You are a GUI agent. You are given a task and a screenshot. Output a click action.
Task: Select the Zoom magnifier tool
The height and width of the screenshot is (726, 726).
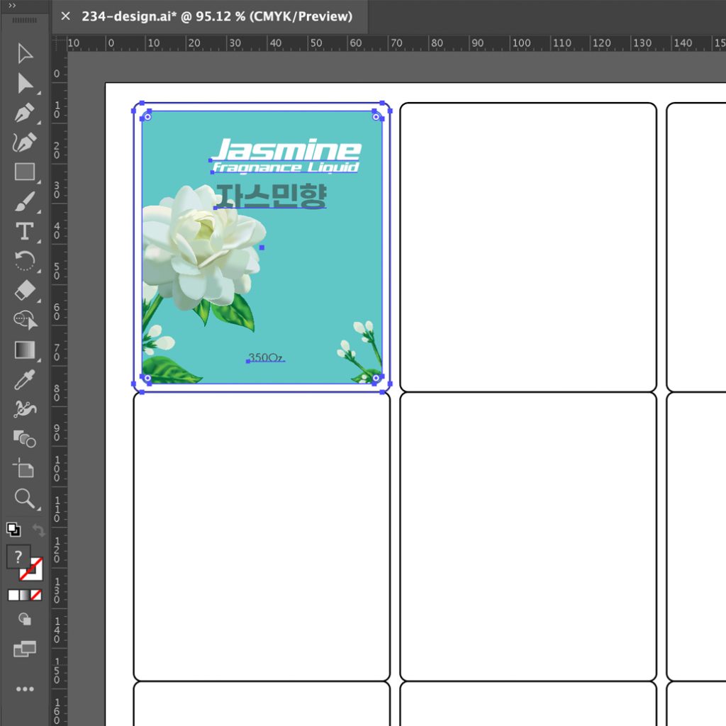[x=25, y=498]
